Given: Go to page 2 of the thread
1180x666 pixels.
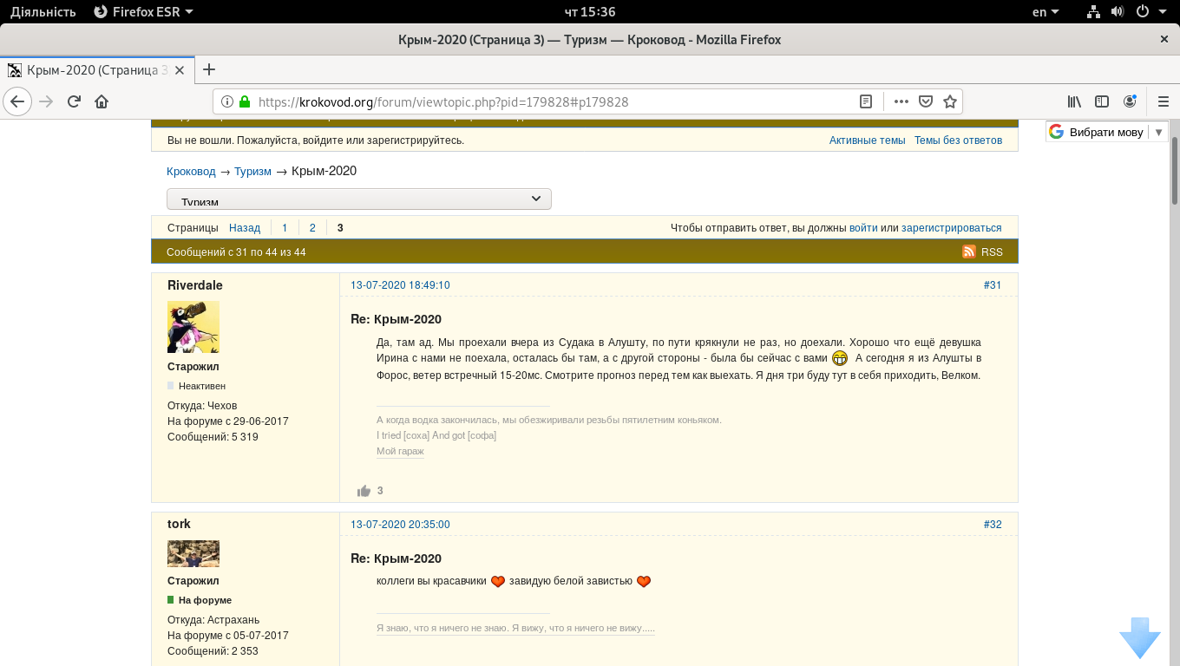Looking at the screenshot, I should (312, 228).
